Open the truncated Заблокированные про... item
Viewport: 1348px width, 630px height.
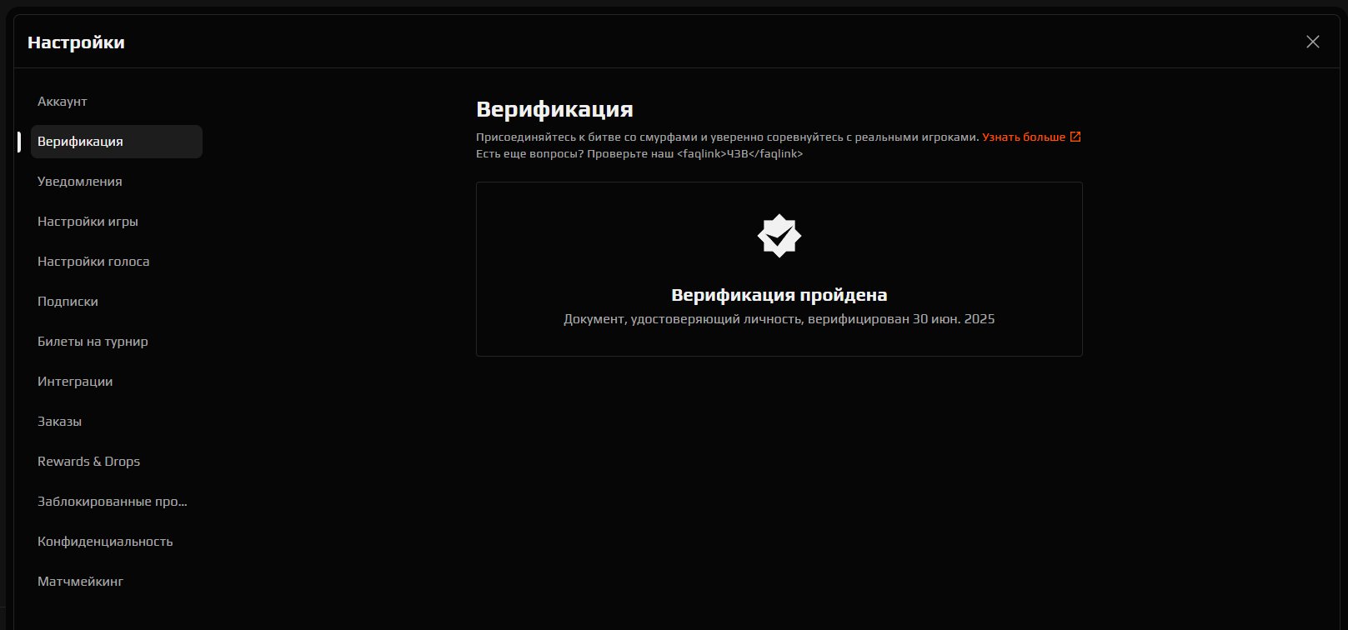coord(113,502)
